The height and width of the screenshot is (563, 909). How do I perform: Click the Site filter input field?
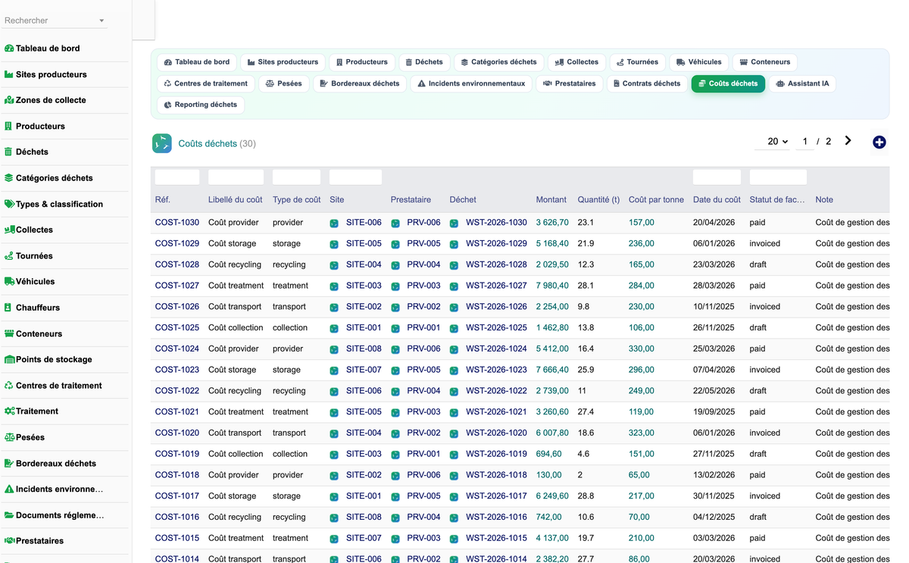(x=355, y=177)
